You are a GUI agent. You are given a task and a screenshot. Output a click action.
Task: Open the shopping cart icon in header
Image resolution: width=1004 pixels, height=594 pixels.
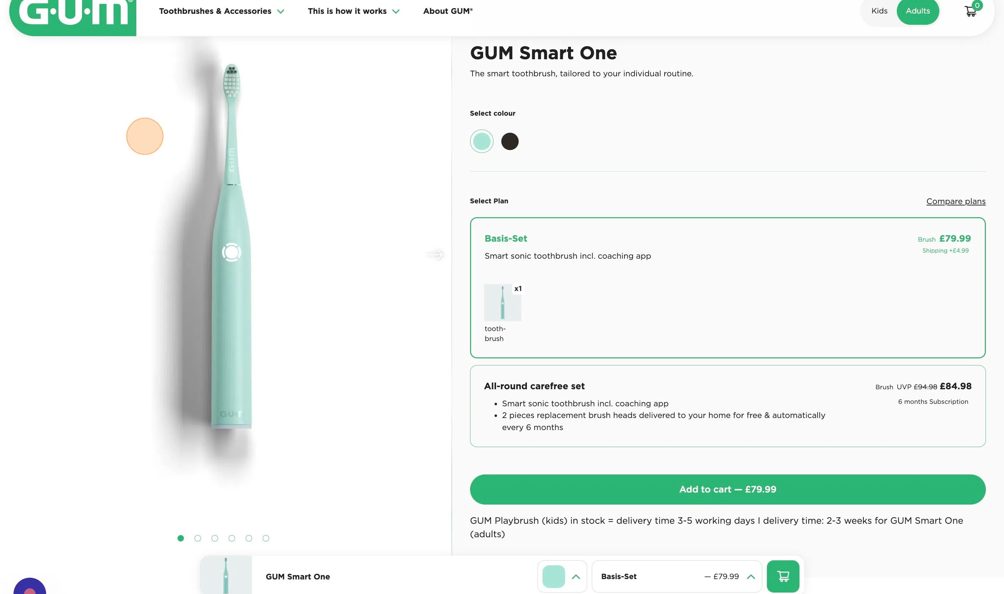point(971,11)
